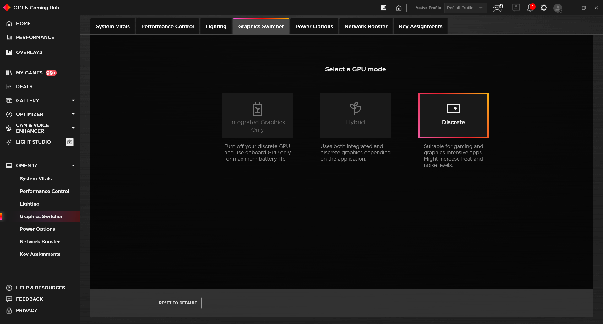
Task: Collapse the OMEN 17 section arrow
Action: click(73, 165)
